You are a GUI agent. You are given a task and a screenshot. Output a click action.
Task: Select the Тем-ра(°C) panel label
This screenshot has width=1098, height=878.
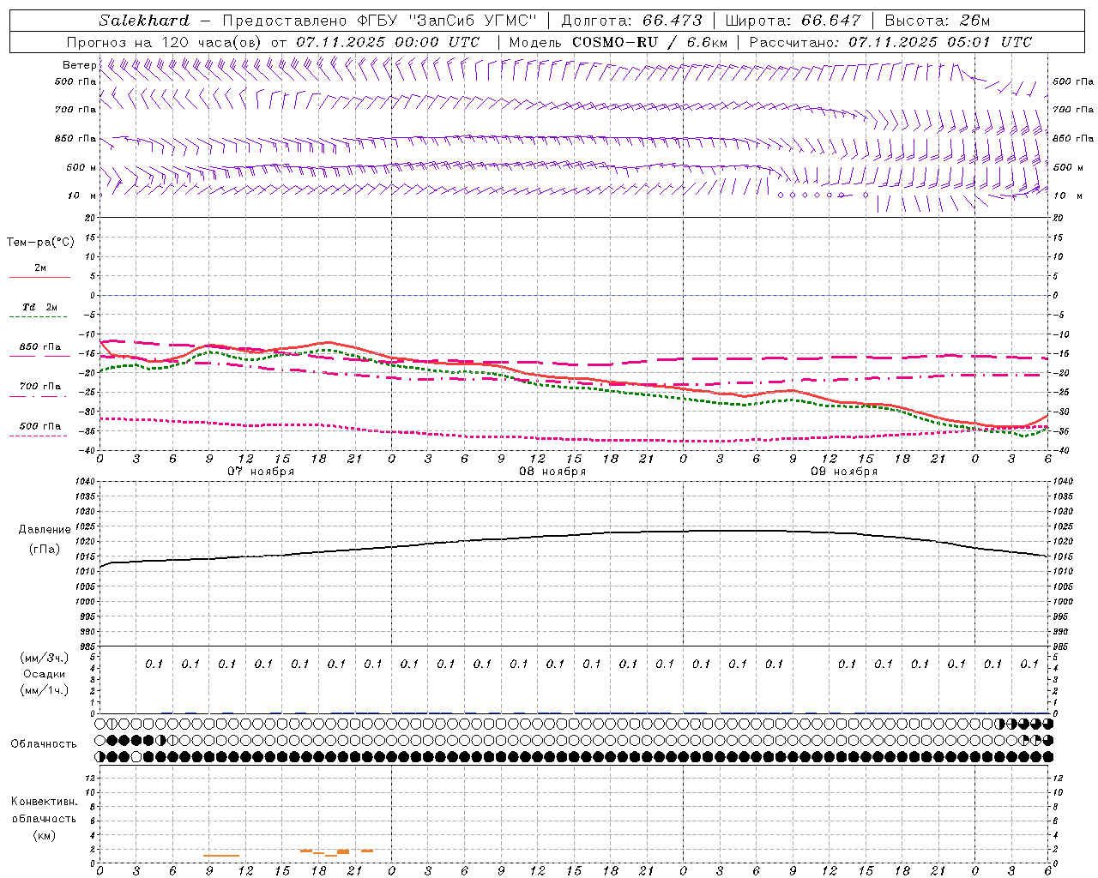tap(40, 243)
